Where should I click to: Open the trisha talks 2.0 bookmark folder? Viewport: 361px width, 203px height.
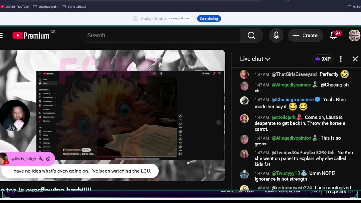coord(74,6)
